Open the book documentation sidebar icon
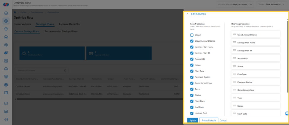 point(6,93)
